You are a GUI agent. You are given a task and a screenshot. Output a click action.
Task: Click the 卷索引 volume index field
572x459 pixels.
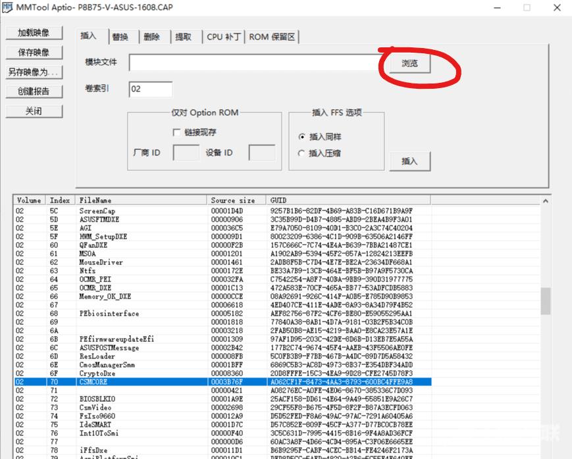coord(151,89)
